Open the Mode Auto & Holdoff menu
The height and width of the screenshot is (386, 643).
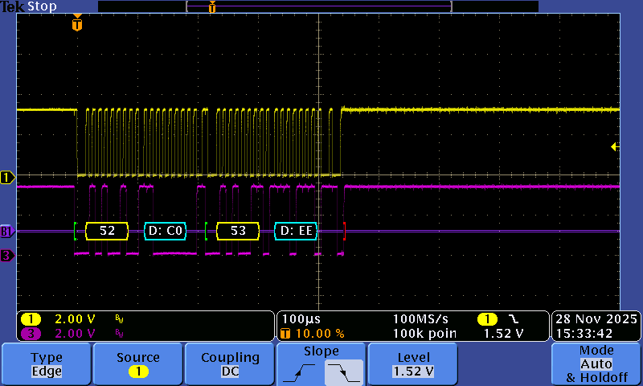pos(596,364)
